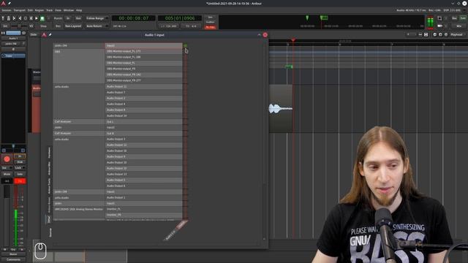Open the Edit menu
468x263 pixels.
click(30, 10)
